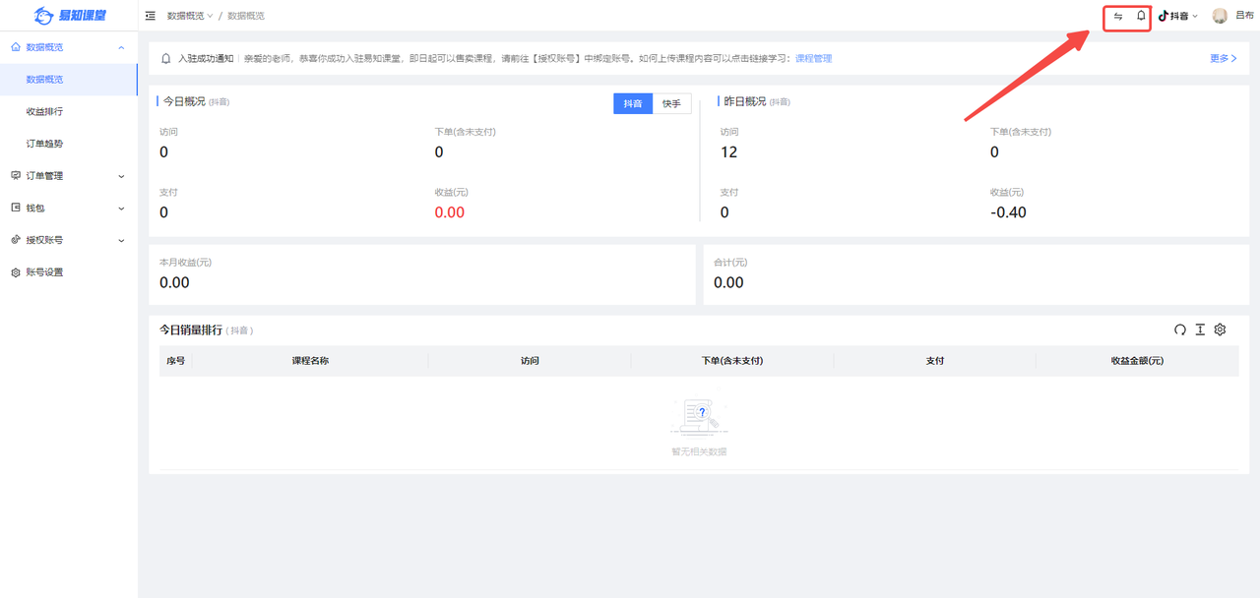Click the 更多 link in notice banner
Viewport: 1260px width, 598px height.
[x=1223, y=59]
